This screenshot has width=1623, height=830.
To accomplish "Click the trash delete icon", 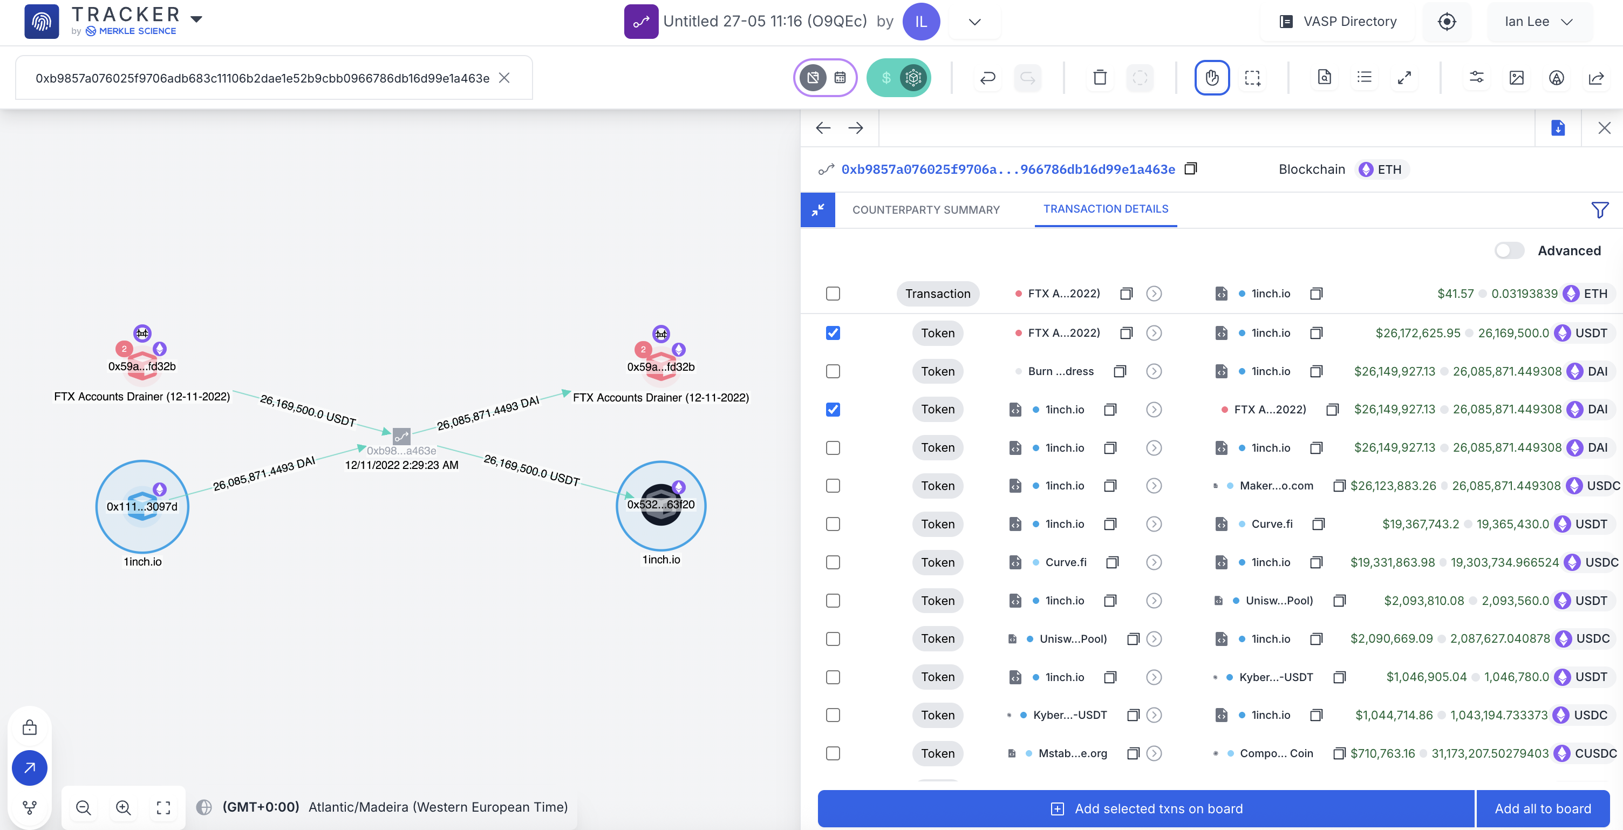I will pos(1100,78).
